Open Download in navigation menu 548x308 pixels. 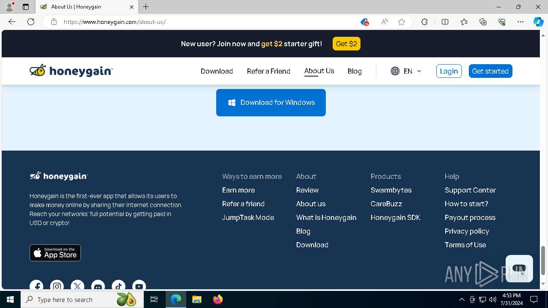217,71
